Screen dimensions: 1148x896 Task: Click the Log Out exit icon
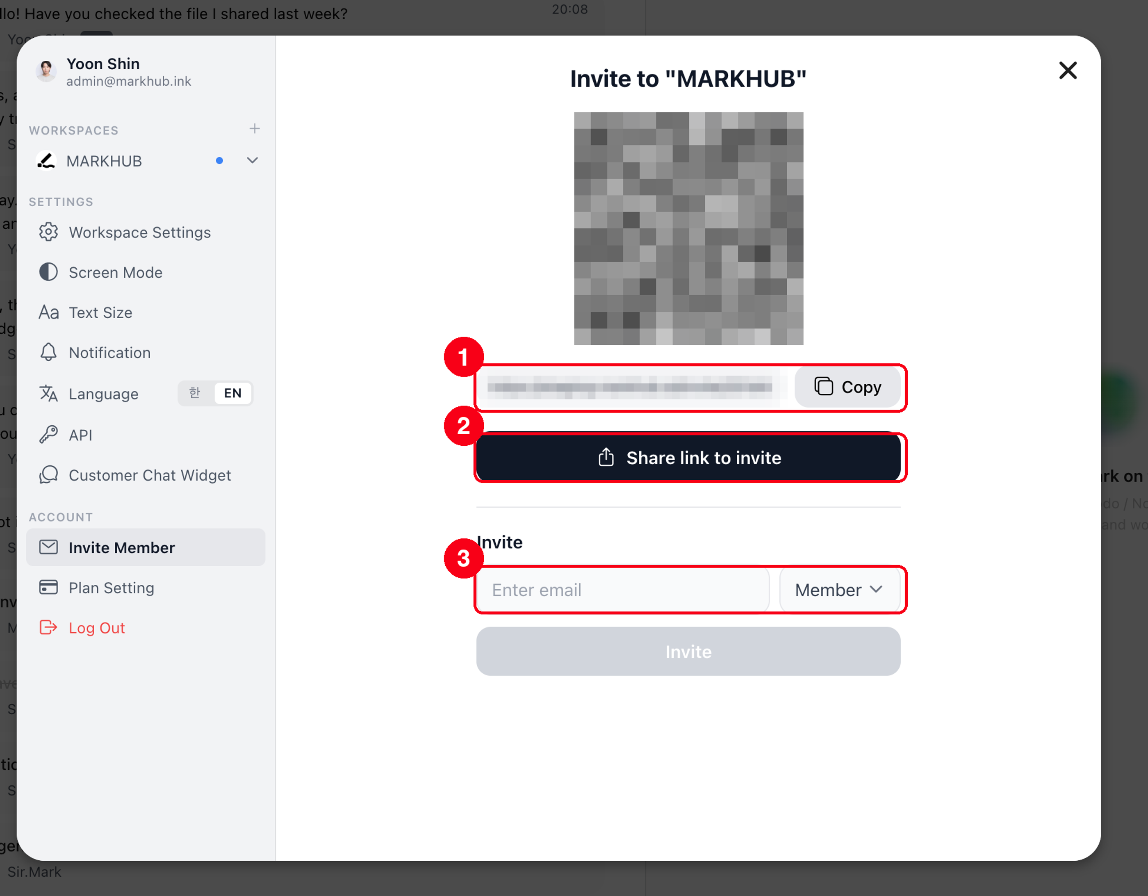point(48,627)
